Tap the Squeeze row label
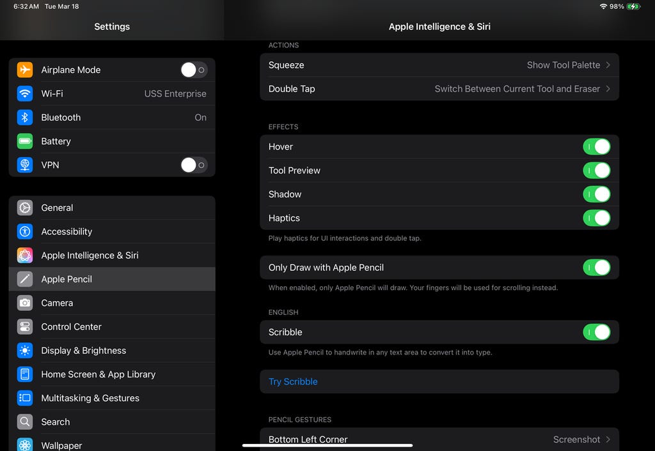 click(x=286, y=65)
